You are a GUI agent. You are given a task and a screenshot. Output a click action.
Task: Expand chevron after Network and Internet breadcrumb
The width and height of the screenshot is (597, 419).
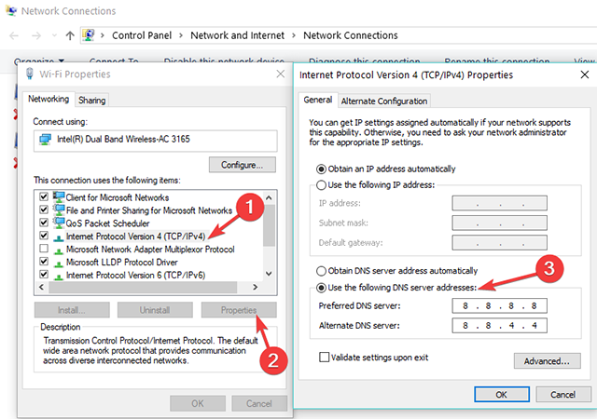pyautogui.click(x=294, y=35)
